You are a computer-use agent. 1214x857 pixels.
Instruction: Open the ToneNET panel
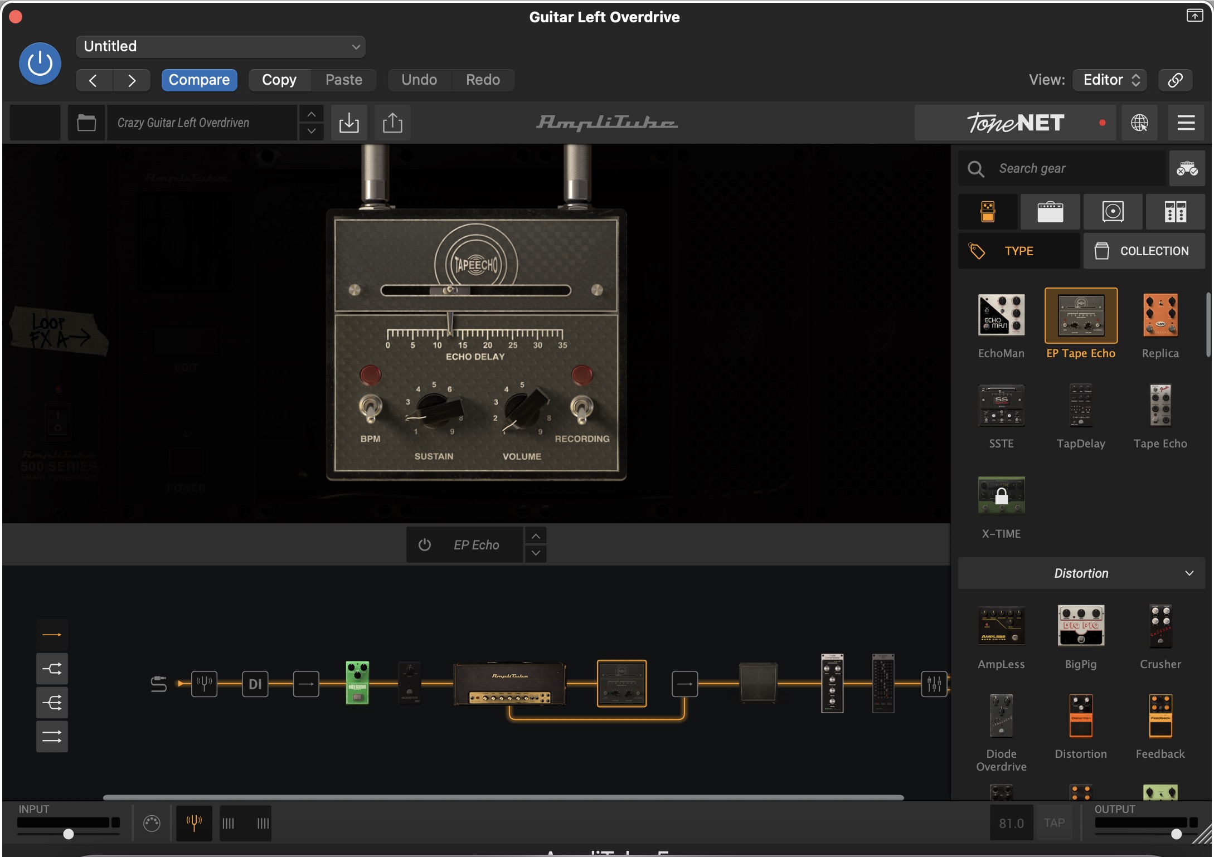point(1015,123)
